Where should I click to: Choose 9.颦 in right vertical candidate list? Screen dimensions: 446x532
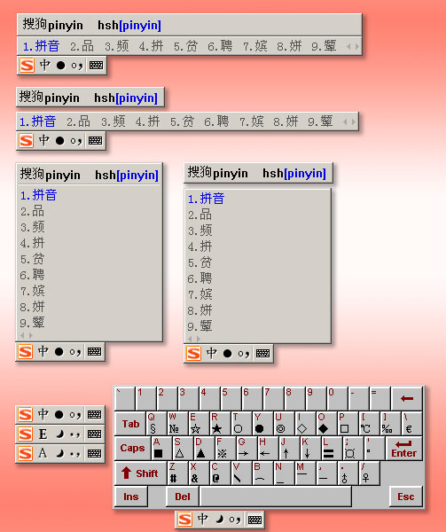(x=200, y=326)
